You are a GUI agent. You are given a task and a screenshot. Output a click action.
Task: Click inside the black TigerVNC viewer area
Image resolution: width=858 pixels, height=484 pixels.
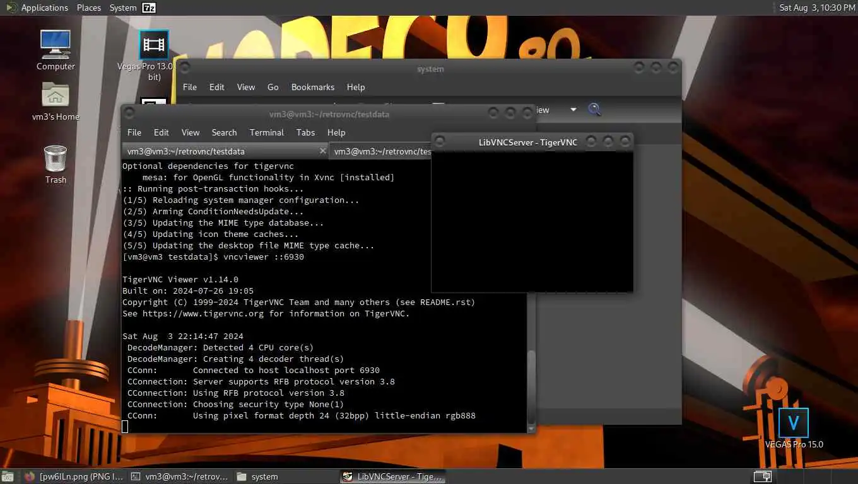(532, 221)
